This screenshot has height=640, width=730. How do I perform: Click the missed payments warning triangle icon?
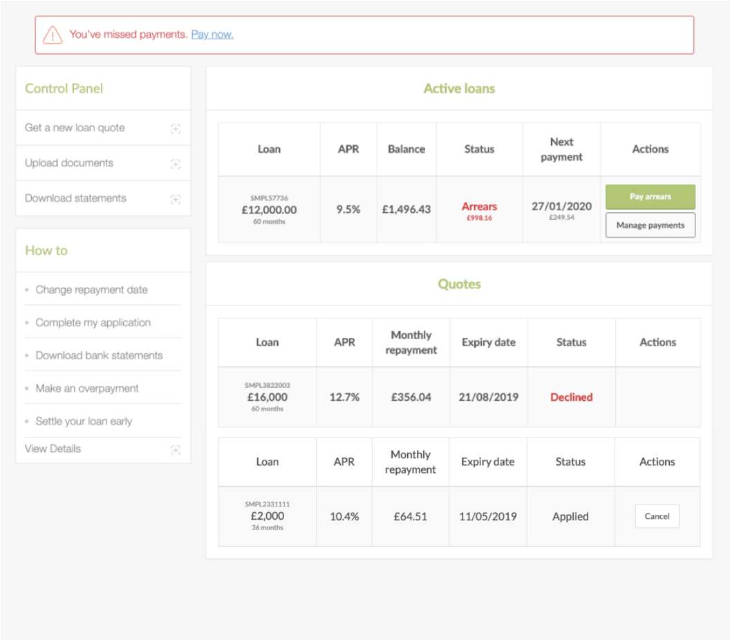pyautogui.click(x=53, y=35)
